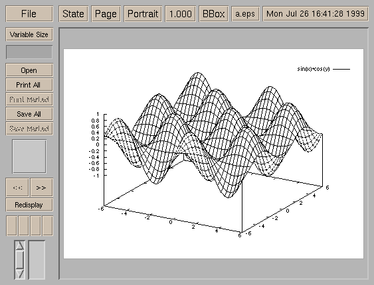
Task: Open the BBox media menu
Action: tap(213, 14)
